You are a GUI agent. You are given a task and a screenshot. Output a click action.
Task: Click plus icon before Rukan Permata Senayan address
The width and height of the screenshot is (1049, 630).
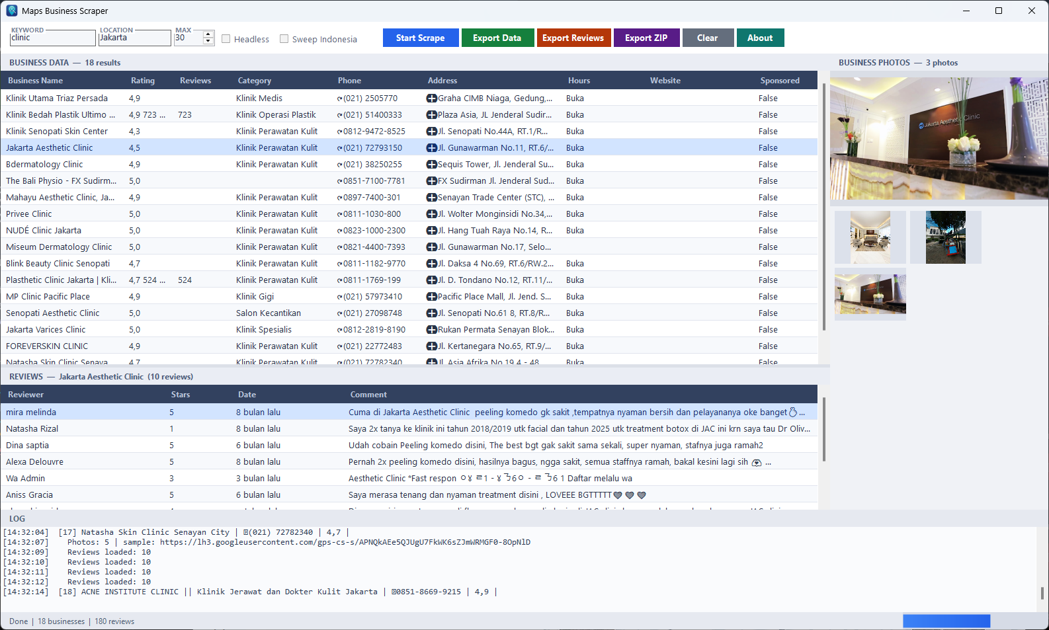(x=431, y=329)
